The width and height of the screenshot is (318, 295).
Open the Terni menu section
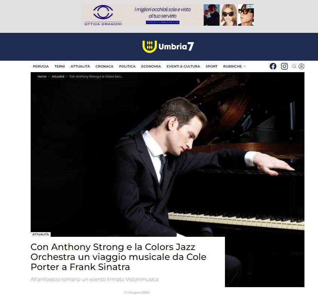(60, 66)
